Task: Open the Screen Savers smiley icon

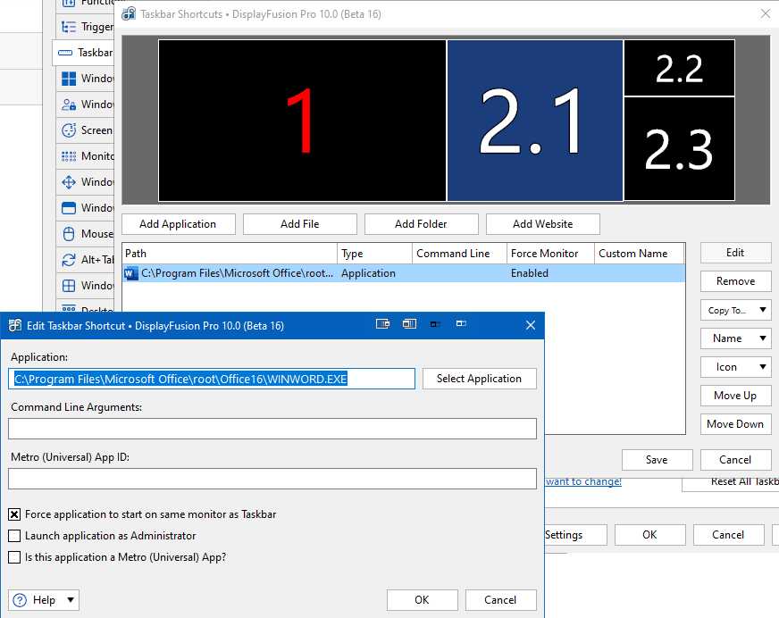Action: 69,130
